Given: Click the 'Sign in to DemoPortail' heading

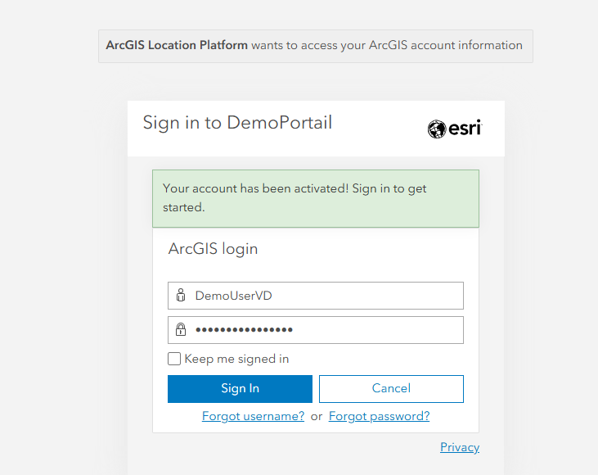Looking at the screenshot, I should click(237, 123).
